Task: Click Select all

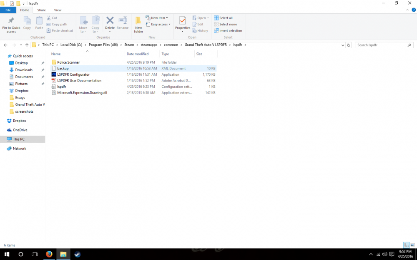Action: click(x=224, y=18)
